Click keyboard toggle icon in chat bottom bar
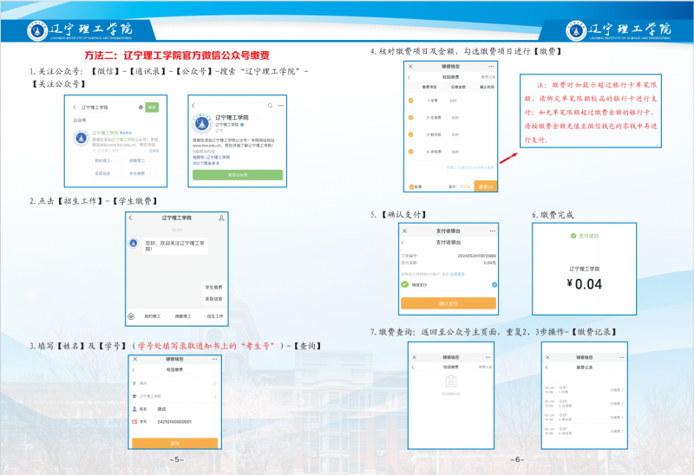The height and width of the screenshot is (475, 694). 131,316
